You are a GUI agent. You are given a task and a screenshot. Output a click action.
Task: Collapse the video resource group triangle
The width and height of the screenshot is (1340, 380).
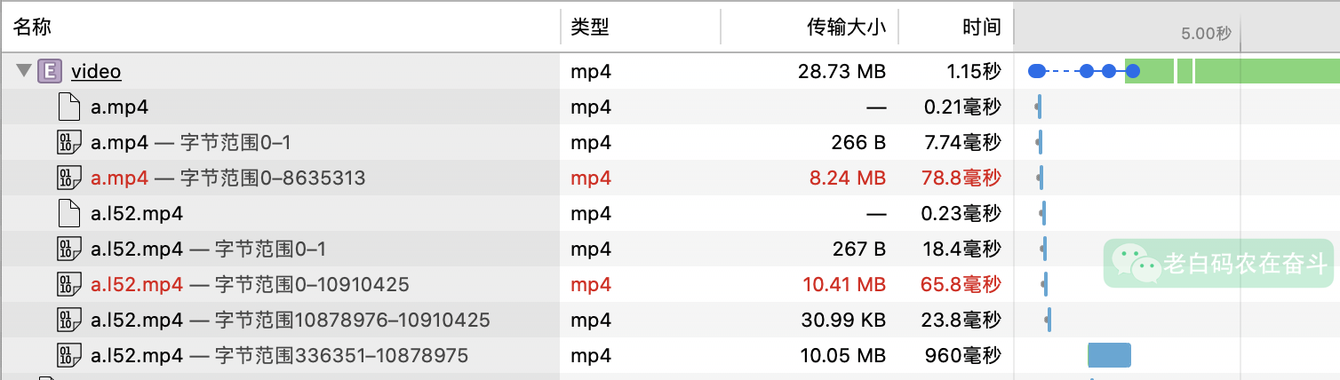24,72
